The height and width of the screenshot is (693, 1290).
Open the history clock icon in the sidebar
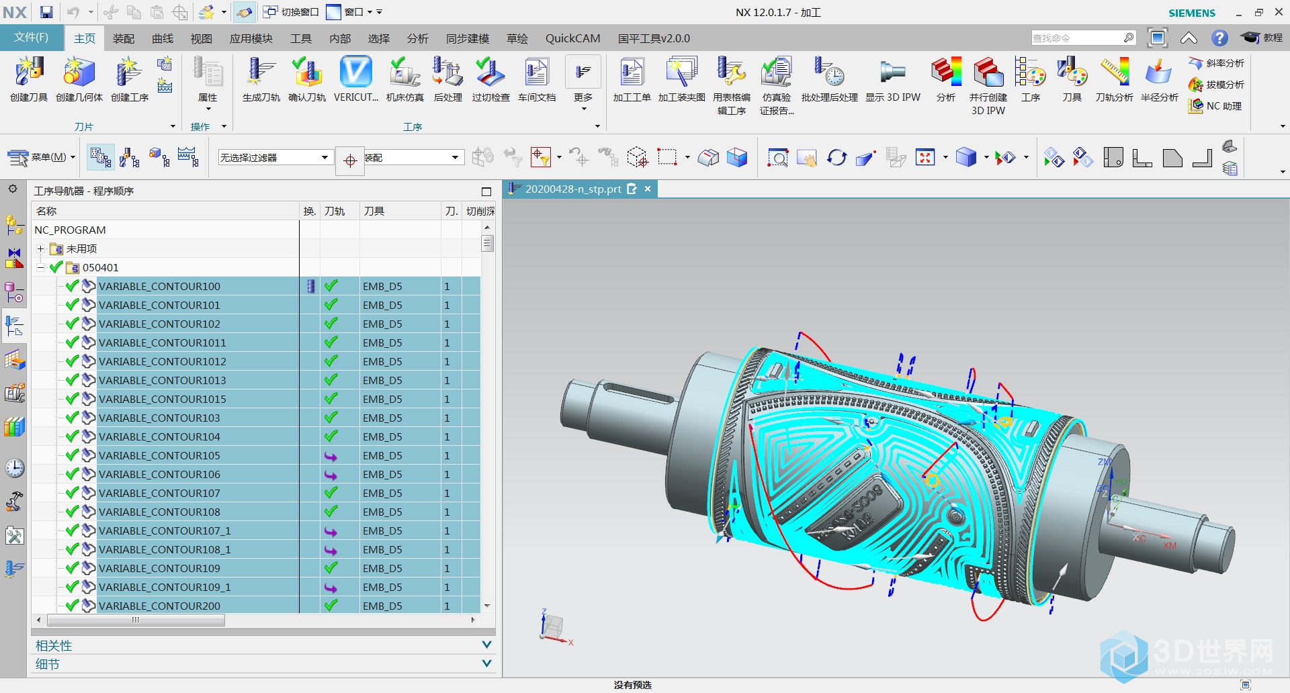tap(15, 468)
